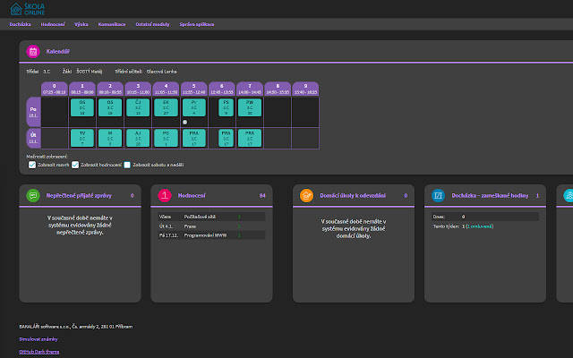
Task: Open the Hodnocení widget heading
Action: 192,195
